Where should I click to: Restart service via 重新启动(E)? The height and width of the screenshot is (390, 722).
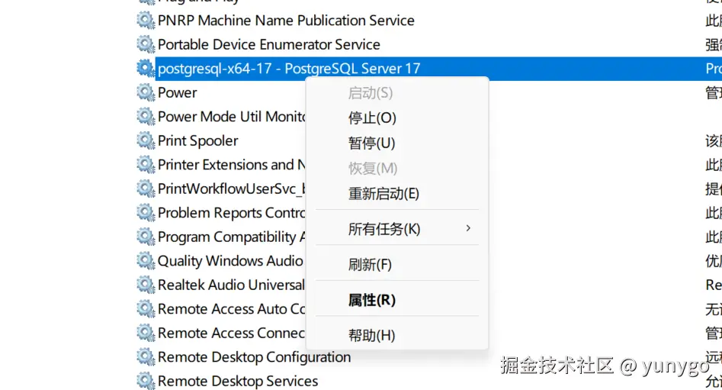tap(383, 194)
